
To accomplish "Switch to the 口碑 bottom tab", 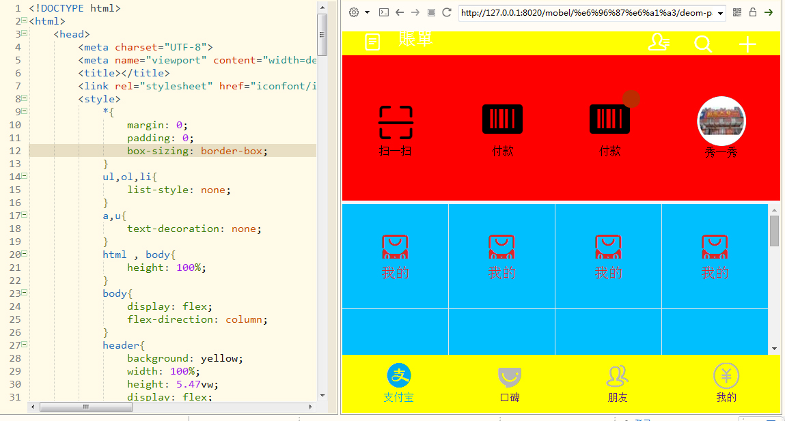I will (x=510, y=383).
